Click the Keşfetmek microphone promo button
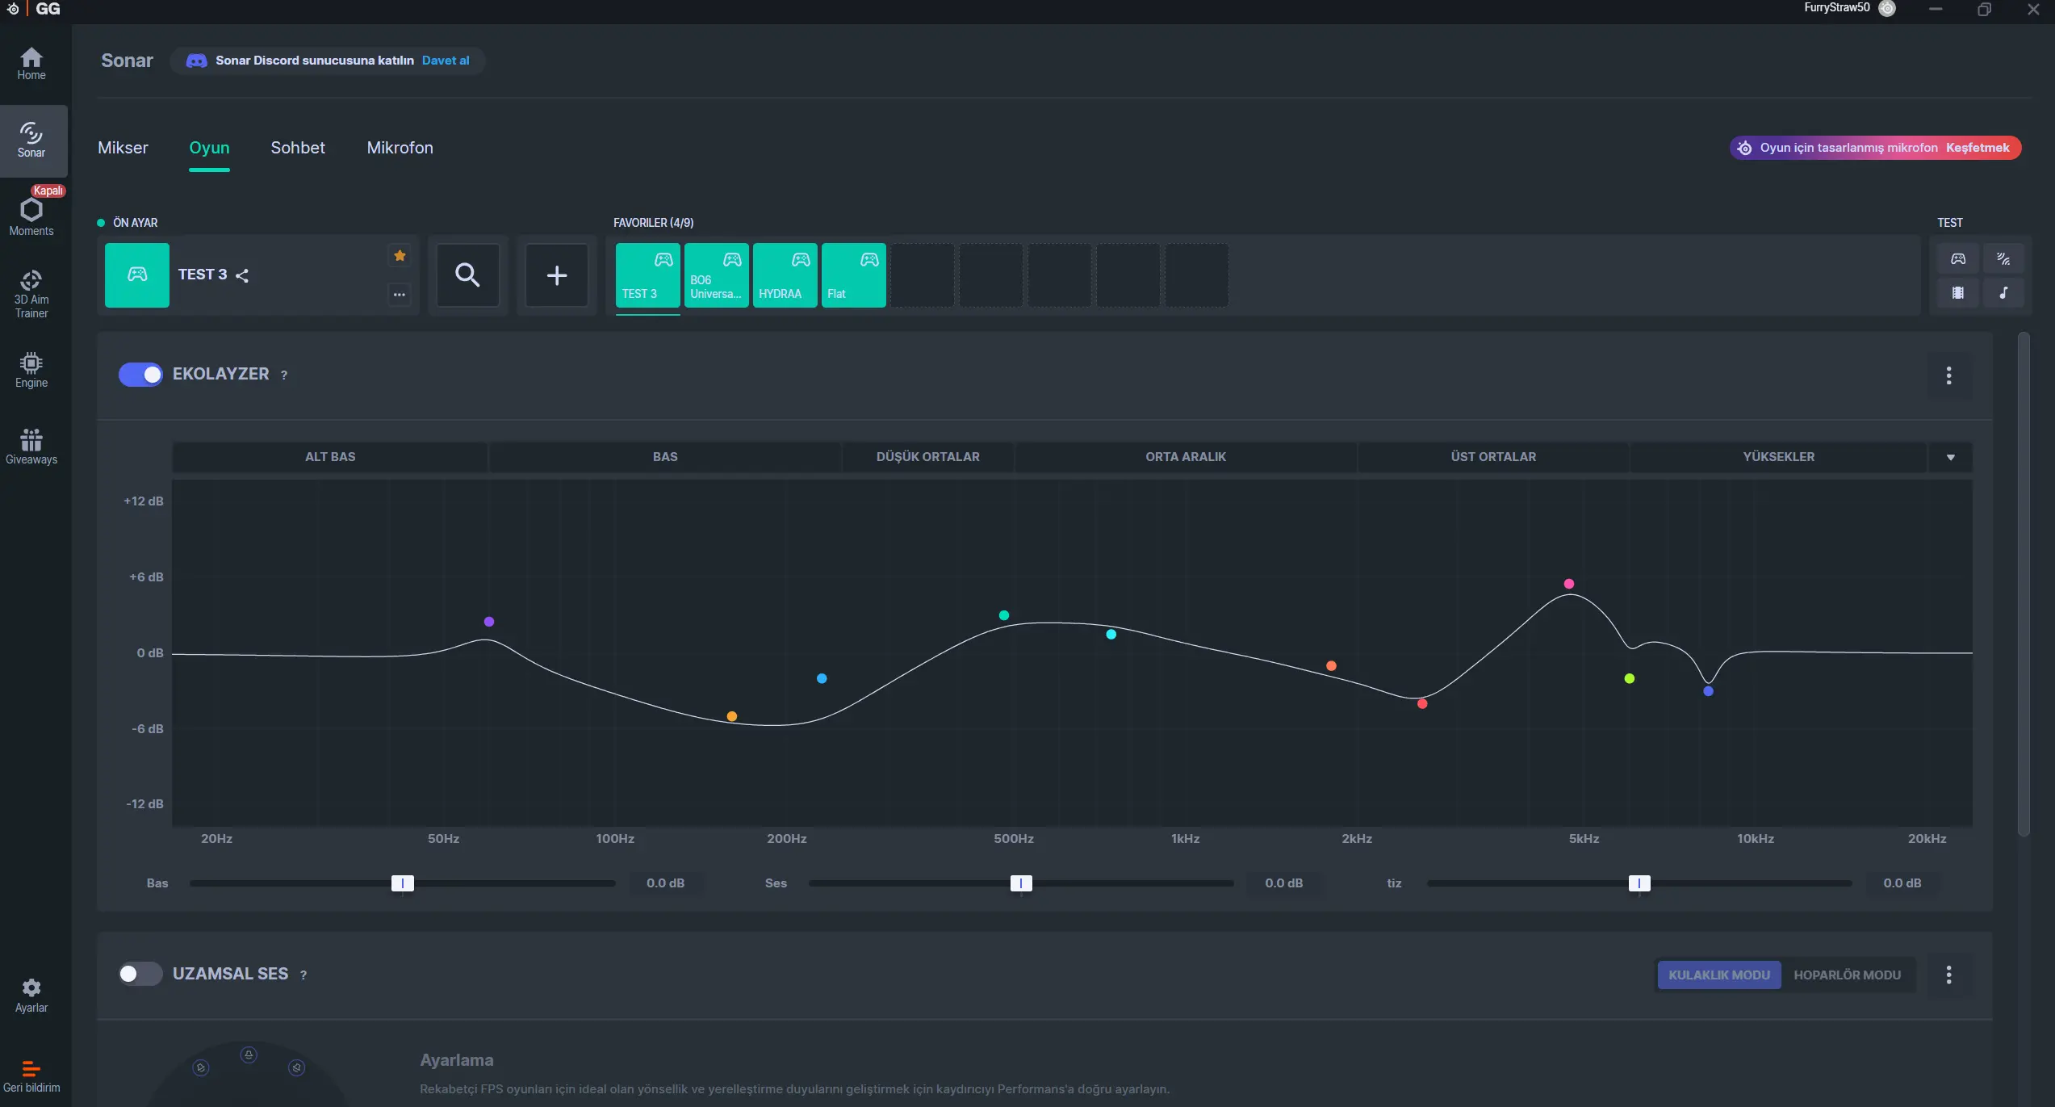The image size is (2055, 1107). point(1978,148)
